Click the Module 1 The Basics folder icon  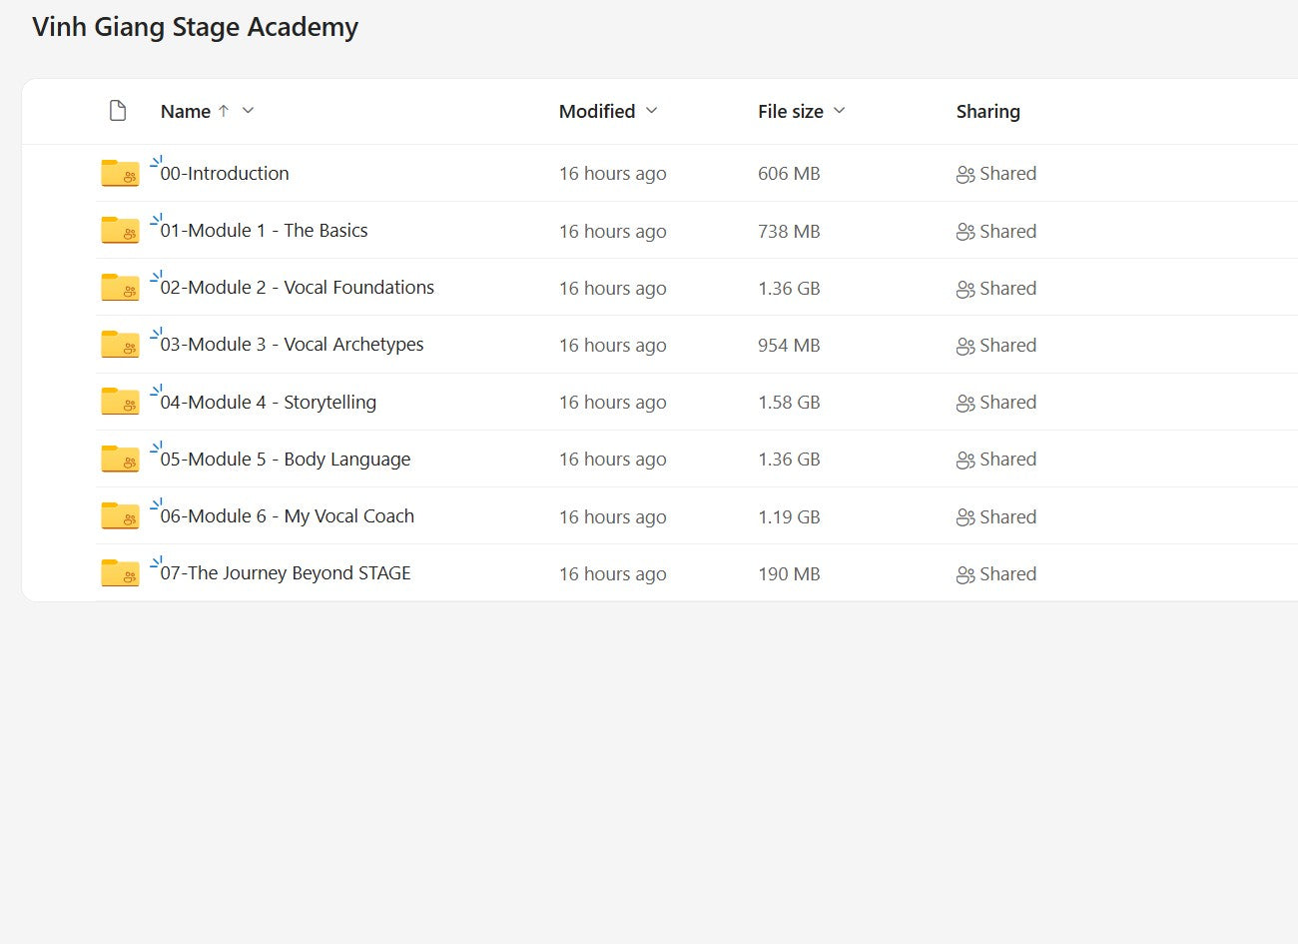coord(120,231)
